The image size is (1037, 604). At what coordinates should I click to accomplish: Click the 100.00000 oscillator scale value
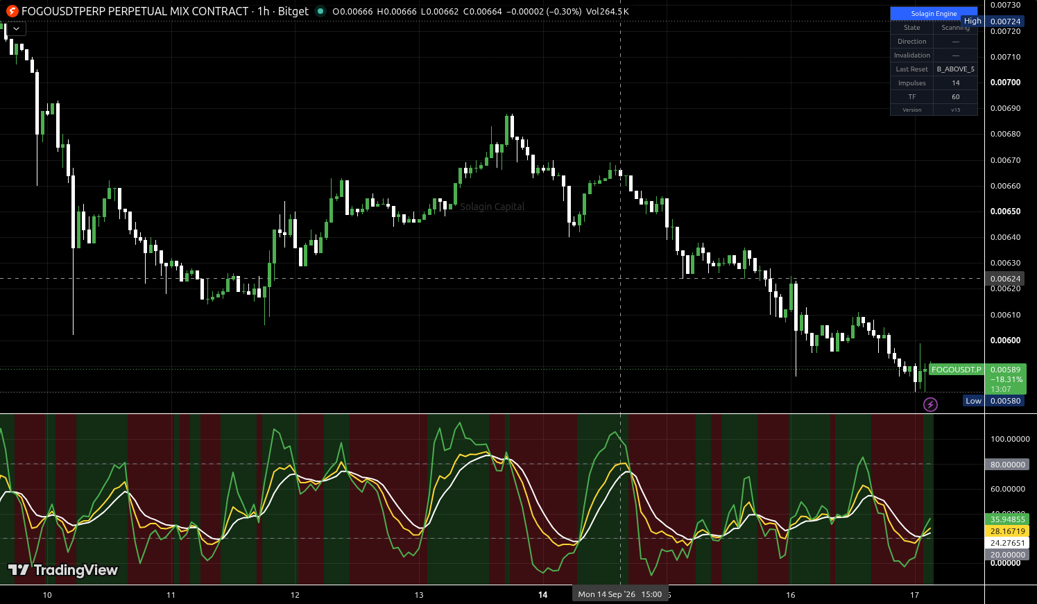pyautogui.click(x=1010, y=439)
